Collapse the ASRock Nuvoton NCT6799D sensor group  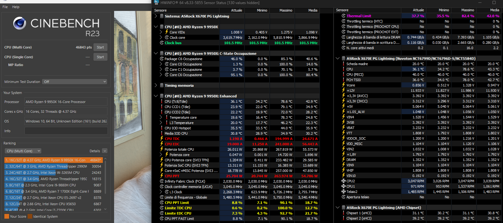point(338,59)
